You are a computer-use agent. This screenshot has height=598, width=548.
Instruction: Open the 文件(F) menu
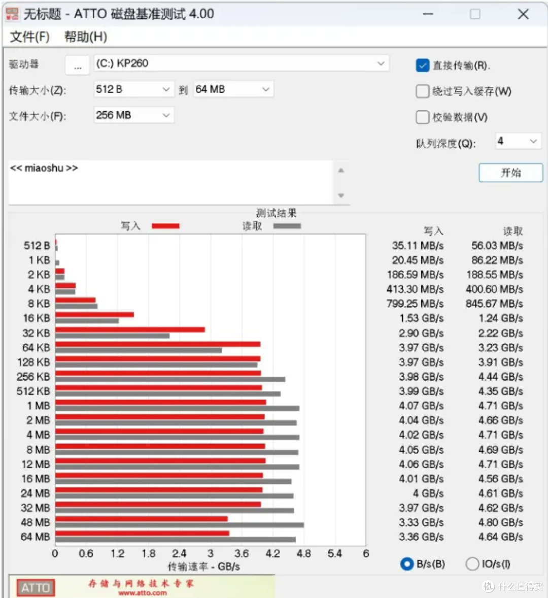coord(30,37)
